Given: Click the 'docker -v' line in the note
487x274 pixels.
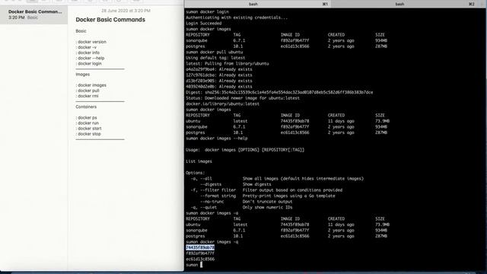Looking at the screenshot, I should (86, 47).
